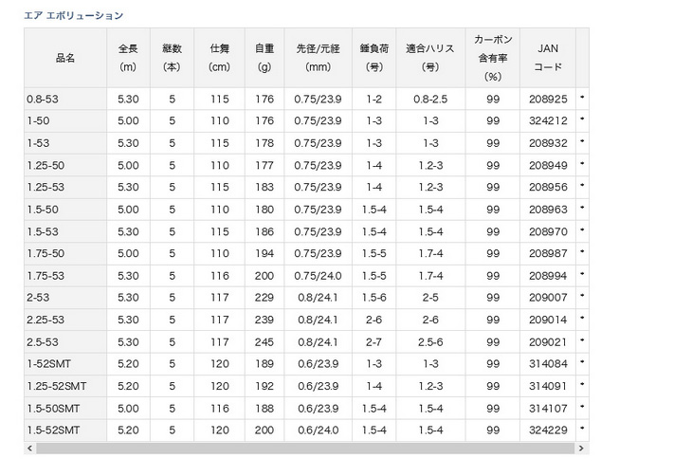The image size is (692, 476).
Task: Click the 先径/元径 column header
Action: tap(318, 58)
